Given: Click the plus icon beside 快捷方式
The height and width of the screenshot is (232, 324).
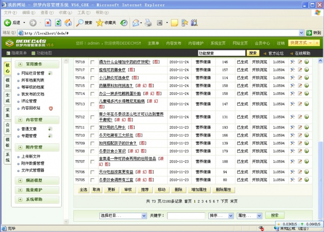Looking at the screenshot, I should pos(317,43).
